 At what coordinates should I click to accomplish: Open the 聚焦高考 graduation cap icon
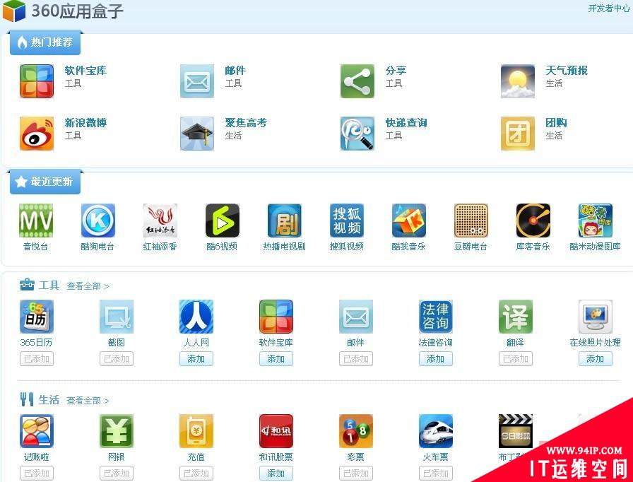[197, 134]
